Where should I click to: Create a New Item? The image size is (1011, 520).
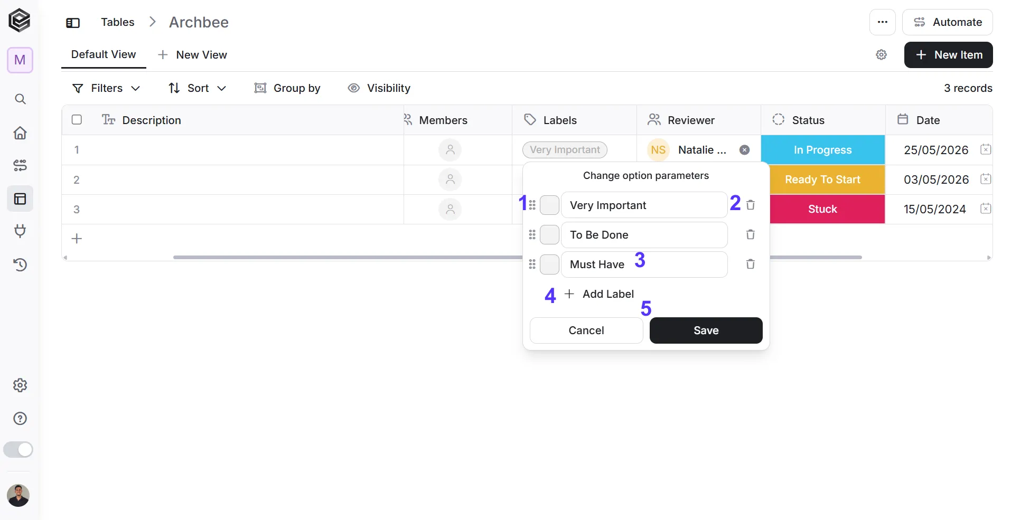tap(948, 55)
